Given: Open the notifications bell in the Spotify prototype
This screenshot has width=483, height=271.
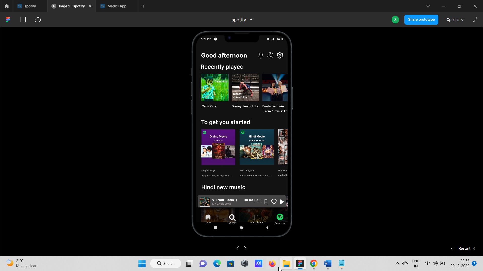Looking at the screenshot, I should 261,55.
